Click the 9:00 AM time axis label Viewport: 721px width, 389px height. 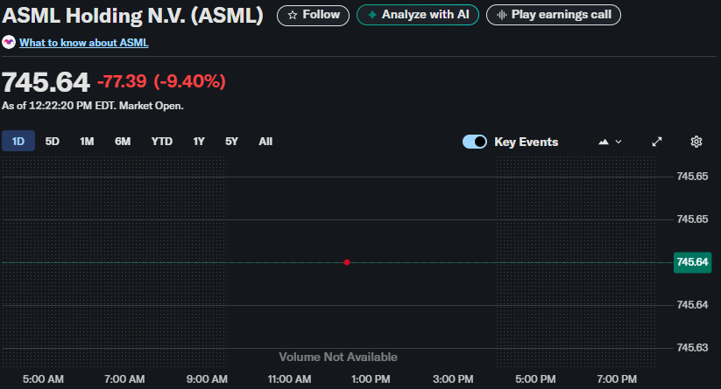coord(207,379)
